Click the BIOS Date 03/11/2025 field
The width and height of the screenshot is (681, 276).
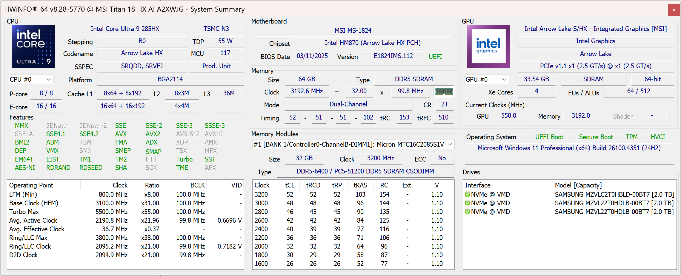tap(312, 56)
